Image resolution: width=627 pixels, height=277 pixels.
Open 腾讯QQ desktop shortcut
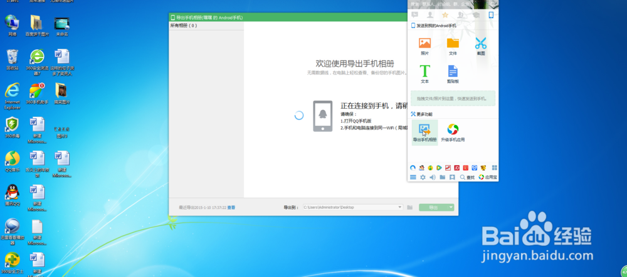coord(13,195)
